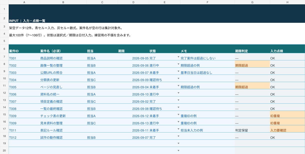This screenshot has width=305, height=154.
Task: Select the '項目定義の確認' case name cell
Action: pos(63,100)
